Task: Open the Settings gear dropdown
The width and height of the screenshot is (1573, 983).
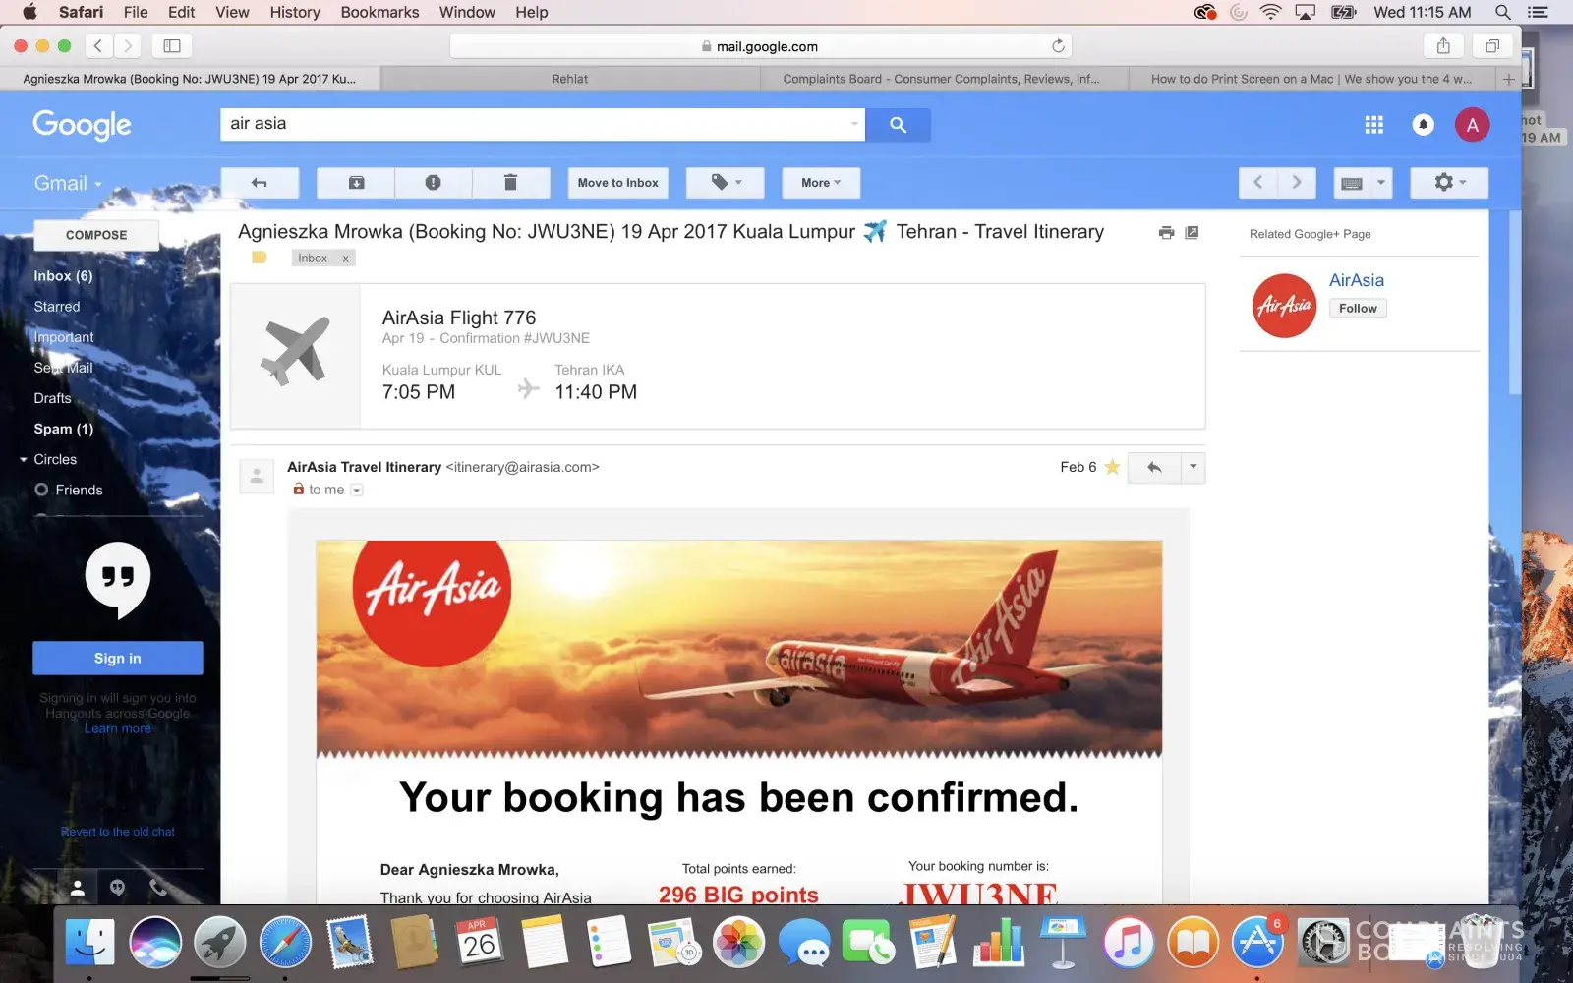Action: pos(1449,183)
